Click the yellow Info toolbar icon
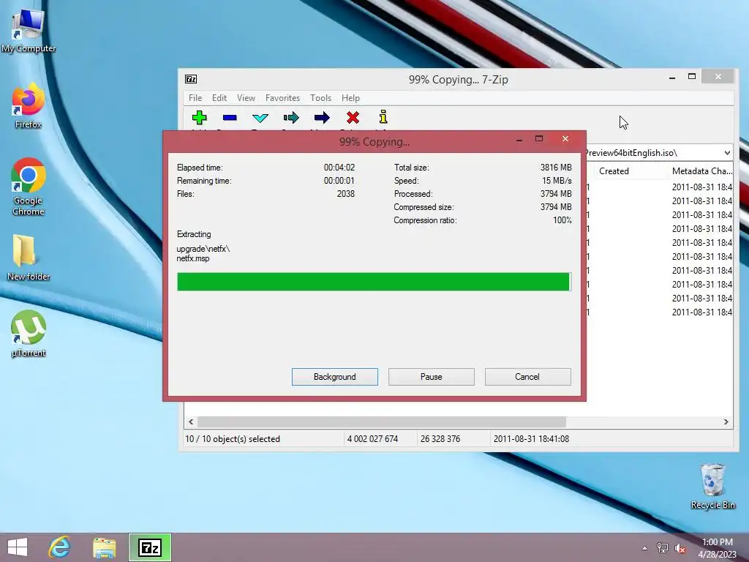The width and height of the screenshot is (749, 562). tap(383, 117)
